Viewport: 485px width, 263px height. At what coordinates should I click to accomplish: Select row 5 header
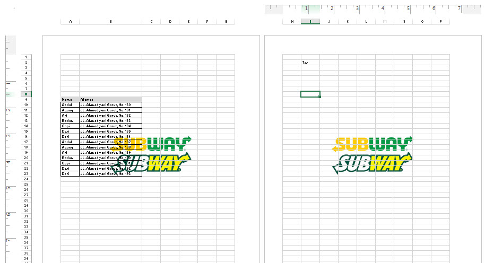(27, 78)
